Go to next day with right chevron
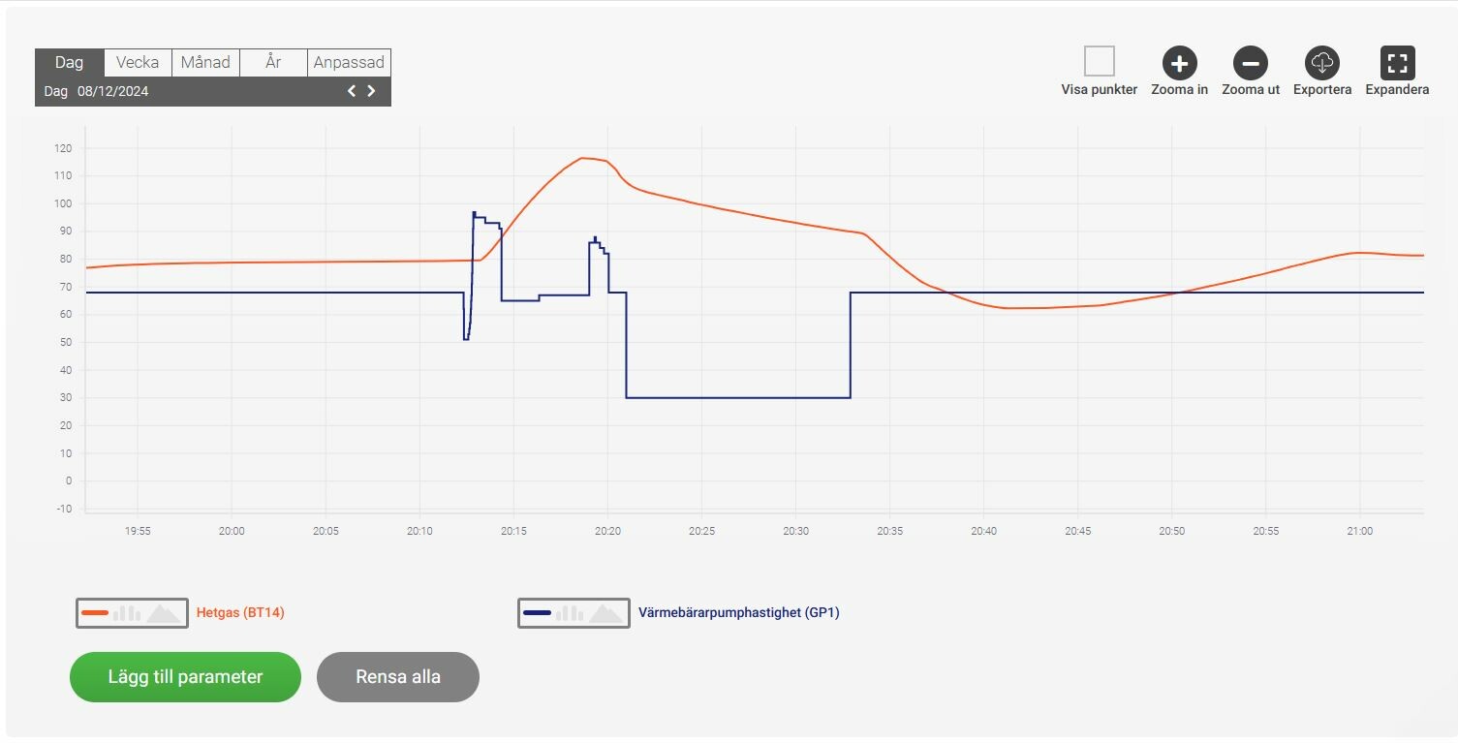Screen dimensions: 1458x743 point(371,91)
